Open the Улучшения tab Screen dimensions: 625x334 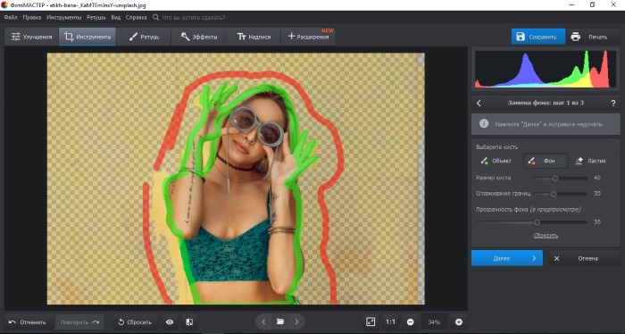[x=32, y=37]
